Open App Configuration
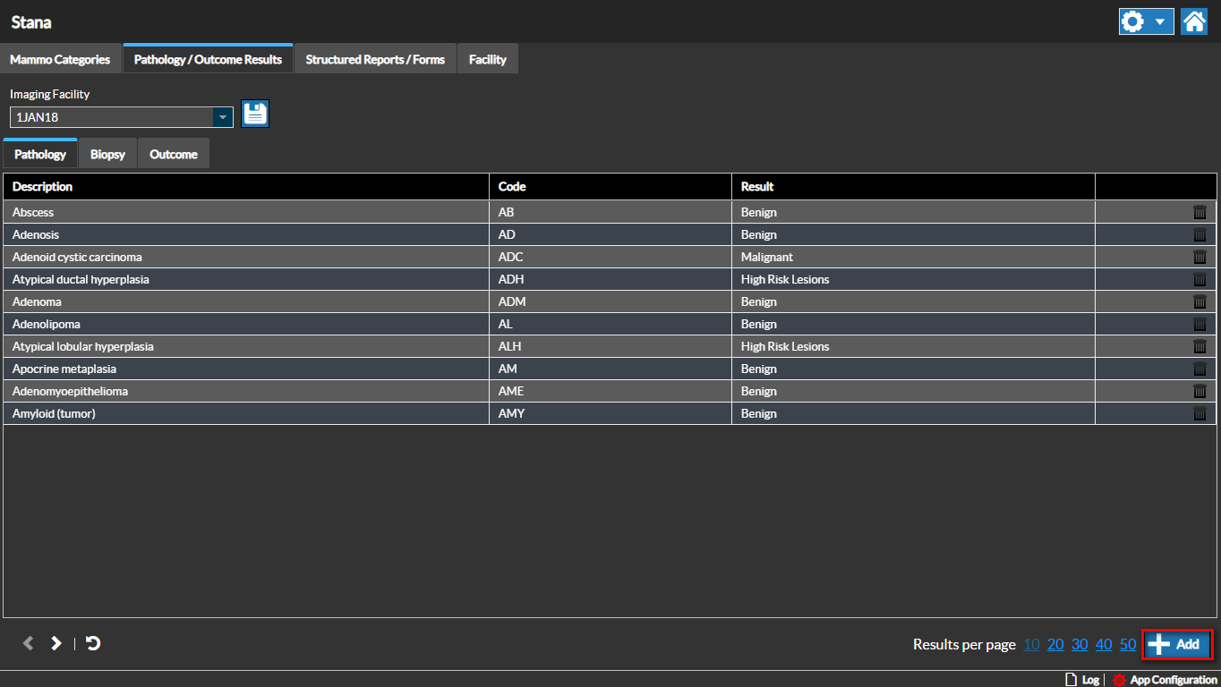1221x687 pixels. tap(1165, 680)
